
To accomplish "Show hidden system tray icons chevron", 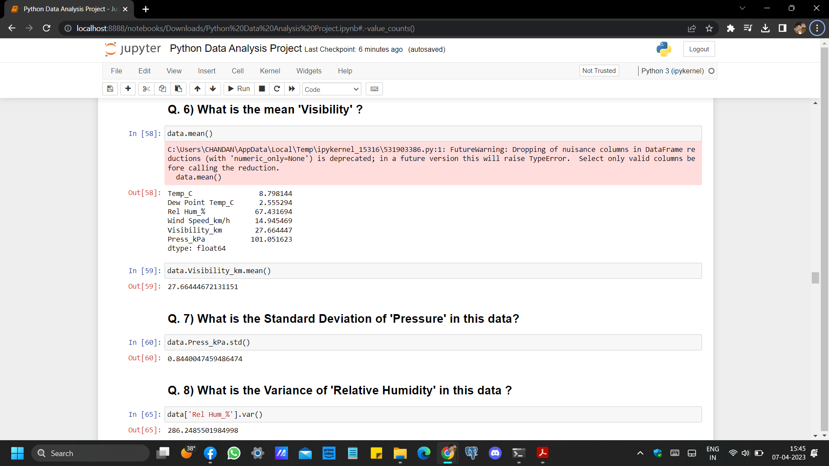I will point(640,453).
